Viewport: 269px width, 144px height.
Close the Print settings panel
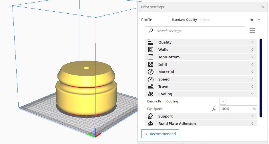[x=262, y=7]
